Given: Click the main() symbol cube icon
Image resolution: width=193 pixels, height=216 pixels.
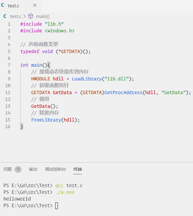Looking at the screenshot, I should 30,16.
